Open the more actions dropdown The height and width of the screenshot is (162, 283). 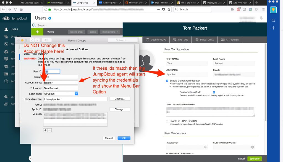[110, 32]
